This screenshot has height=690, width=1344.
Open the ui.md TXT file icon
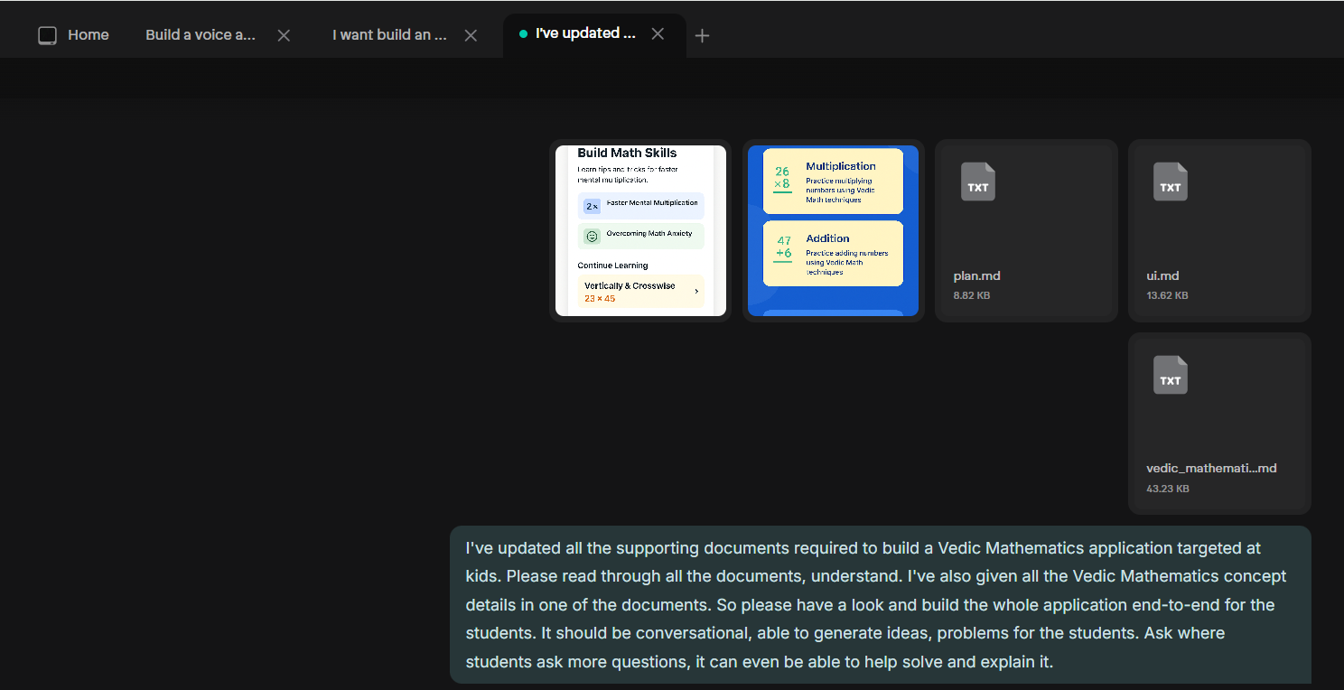[x=1170, y=182]
